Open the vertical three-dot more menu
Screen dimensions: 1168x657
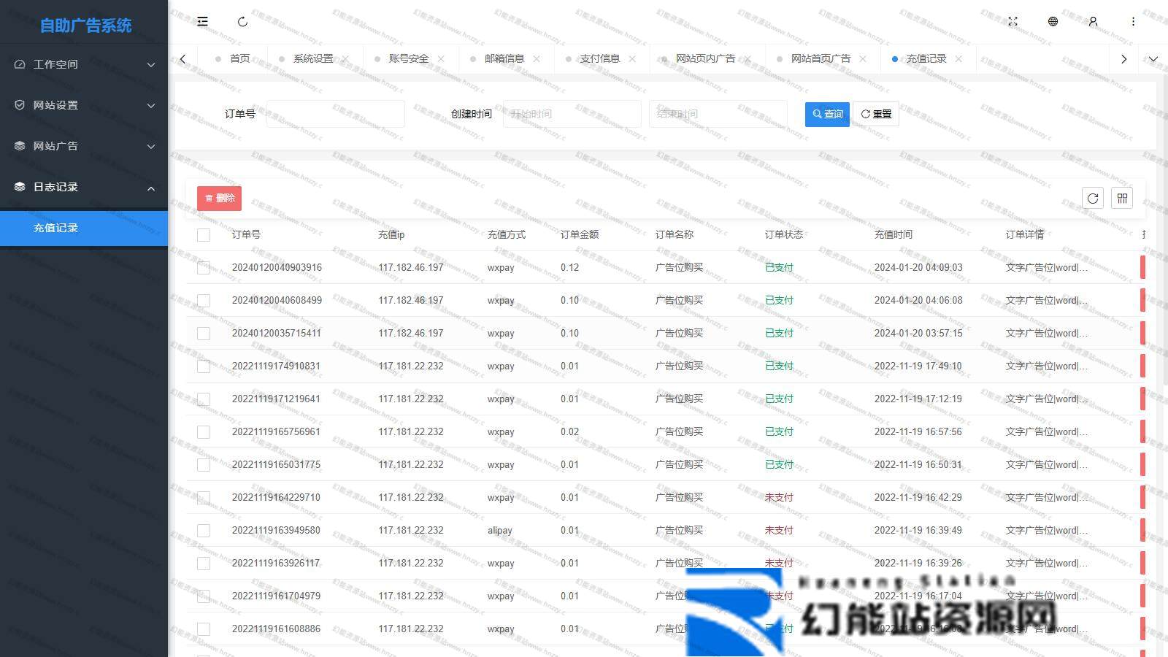(1133, 22)
